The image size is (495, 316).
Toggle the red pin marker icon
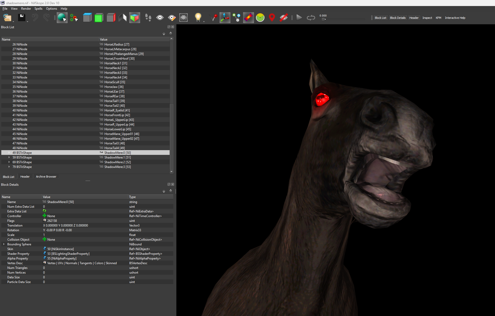(x=214, y=18)
